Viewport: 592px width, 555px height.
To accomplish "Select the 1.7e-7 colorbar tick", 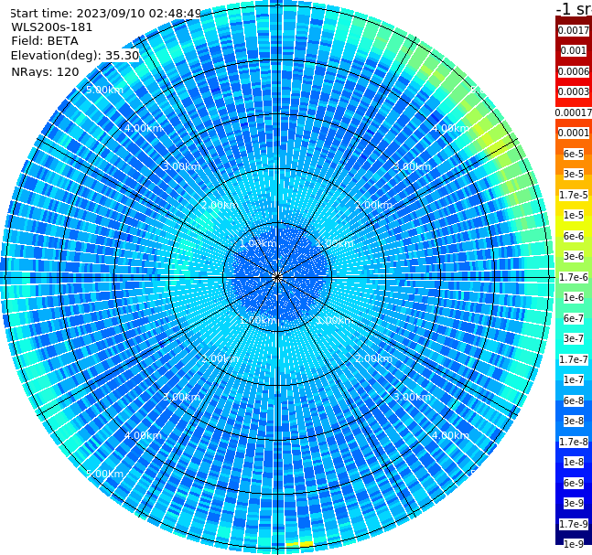I will 574,359.
